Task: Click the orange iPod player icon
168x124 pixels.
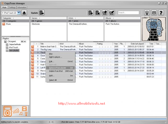Action: click(x=7, y=111)
